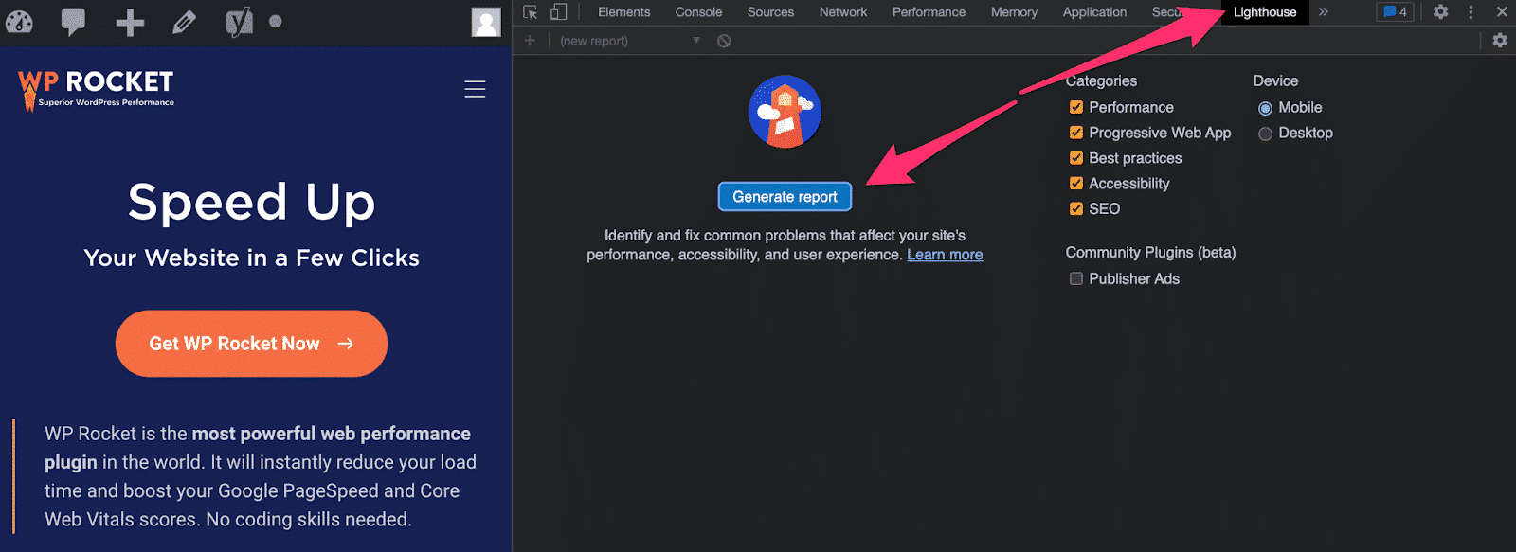Follow the Learn more link

pos(945,255)
